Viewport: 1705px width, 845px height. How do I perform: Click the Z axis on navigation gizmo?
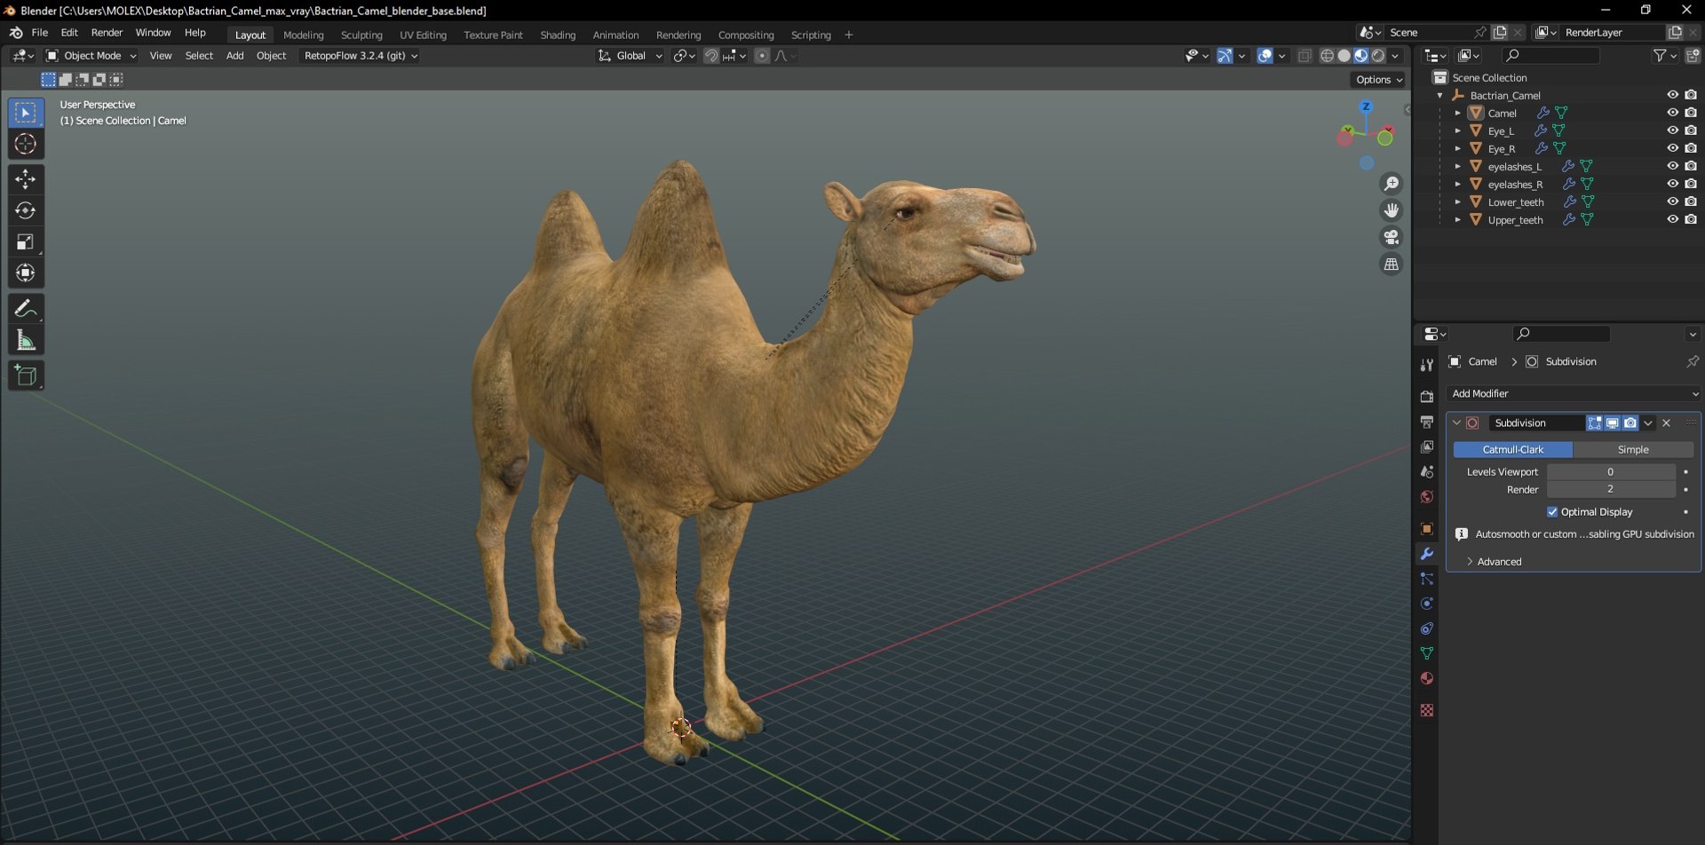pyautogui.click(x=1366, y=107)
